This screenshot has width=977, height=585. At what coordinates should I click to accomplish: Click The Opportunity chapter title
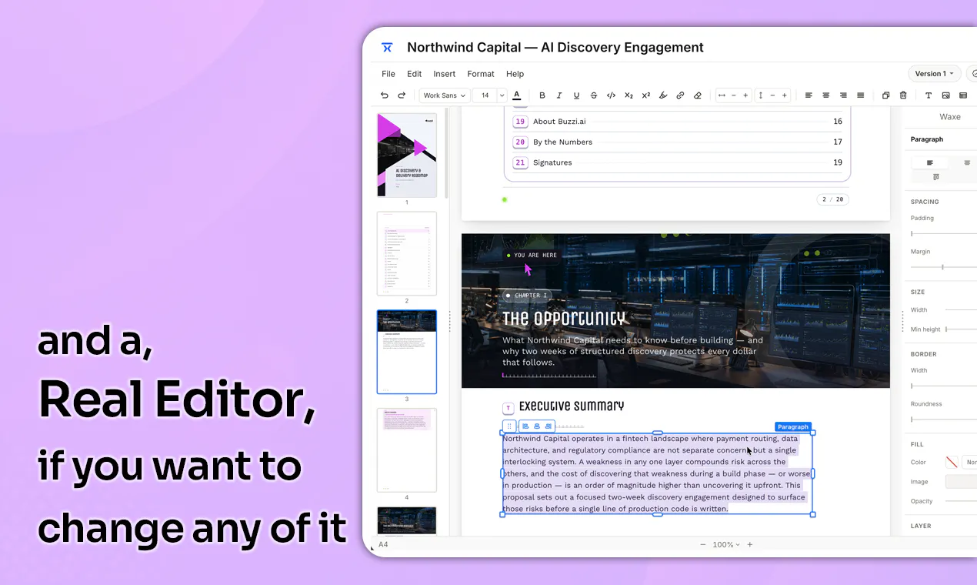click(565, 318)
